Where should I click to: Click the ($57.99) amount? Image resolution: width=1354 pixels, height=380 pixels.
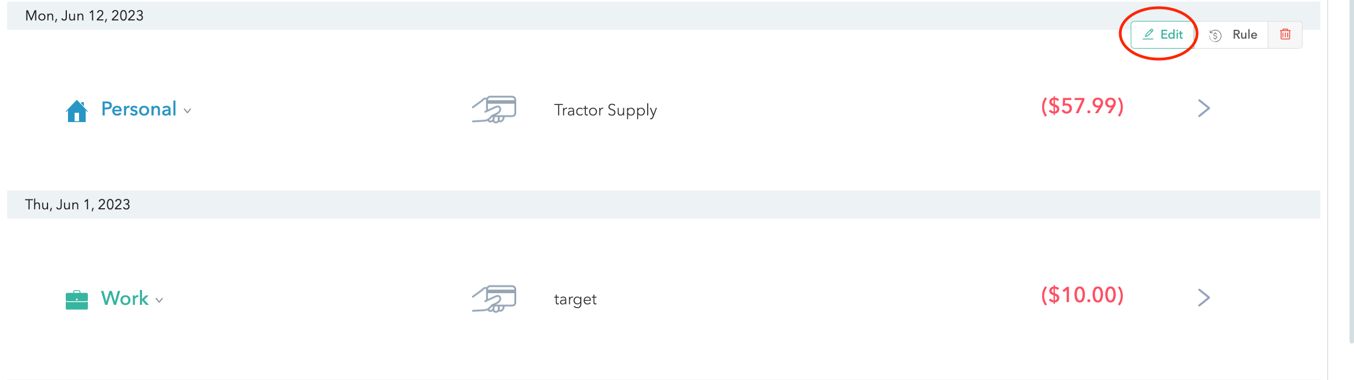(1082, 106)
